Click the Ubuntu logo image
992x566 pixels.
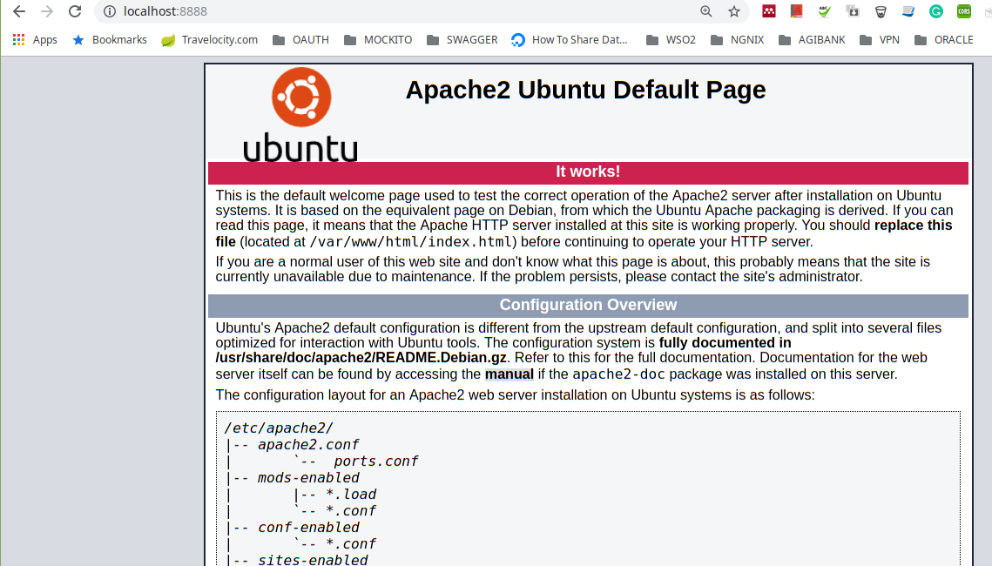click(x=300, y=114)
